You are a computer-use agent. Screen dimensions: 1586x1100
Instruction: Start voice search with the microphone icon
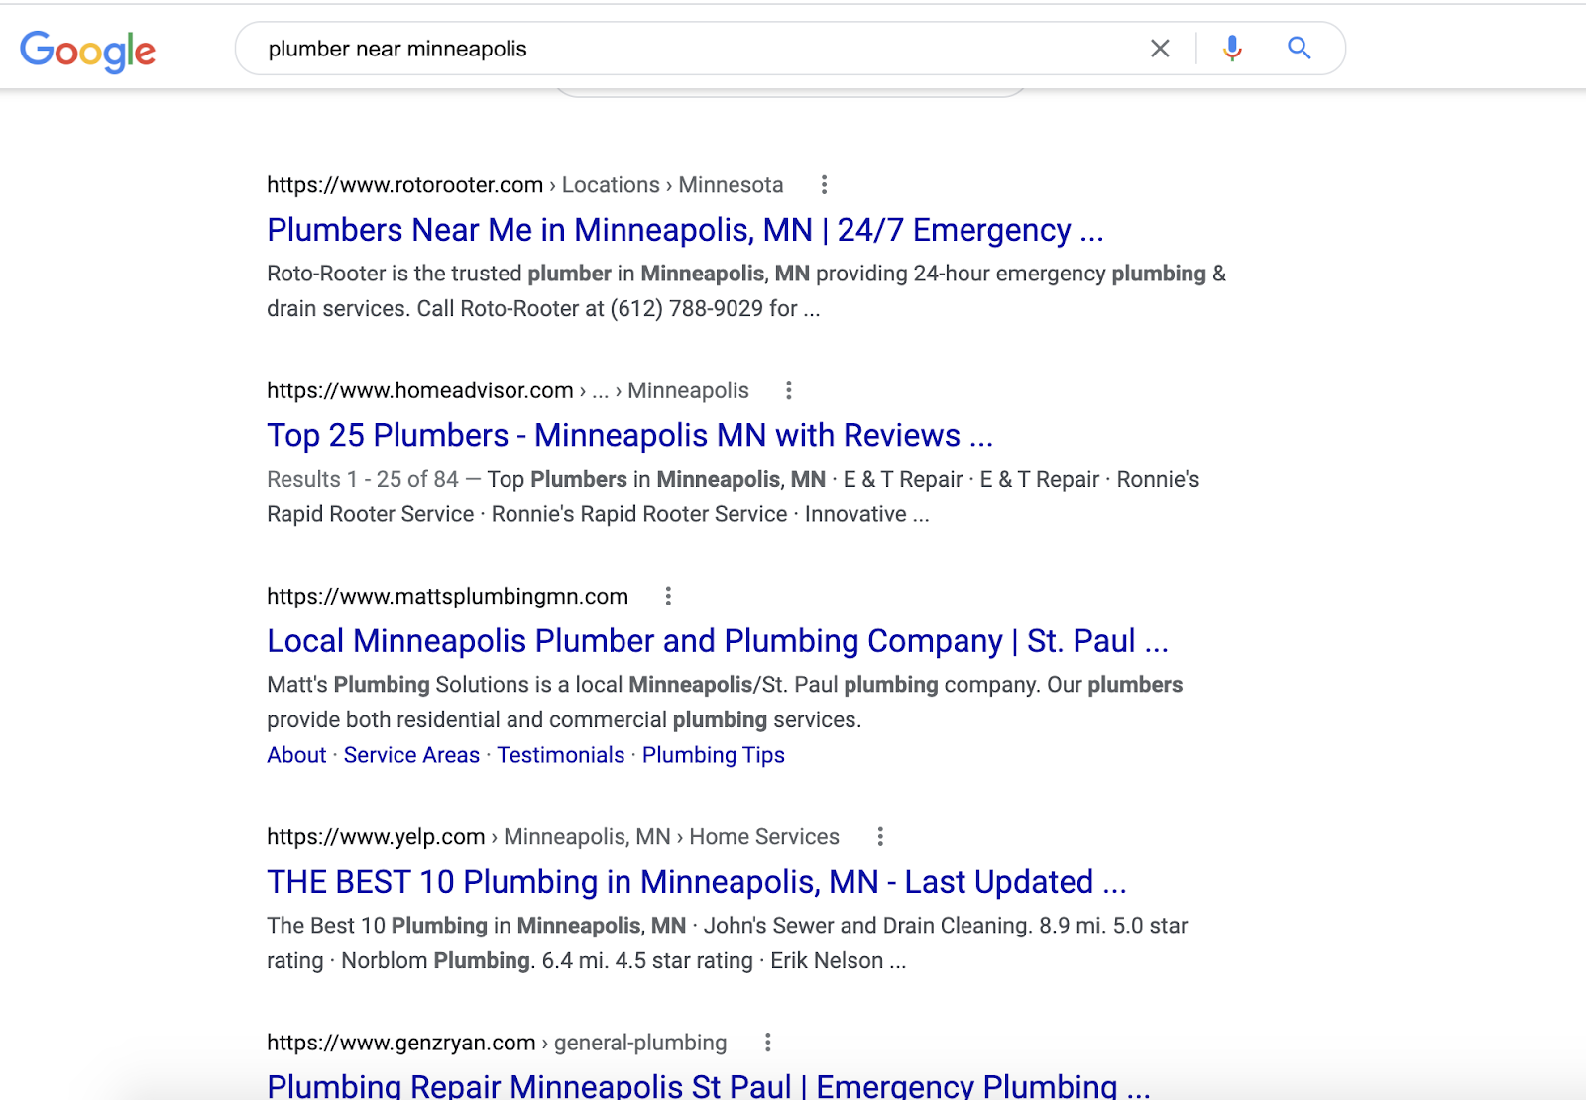pos(1232,49)
